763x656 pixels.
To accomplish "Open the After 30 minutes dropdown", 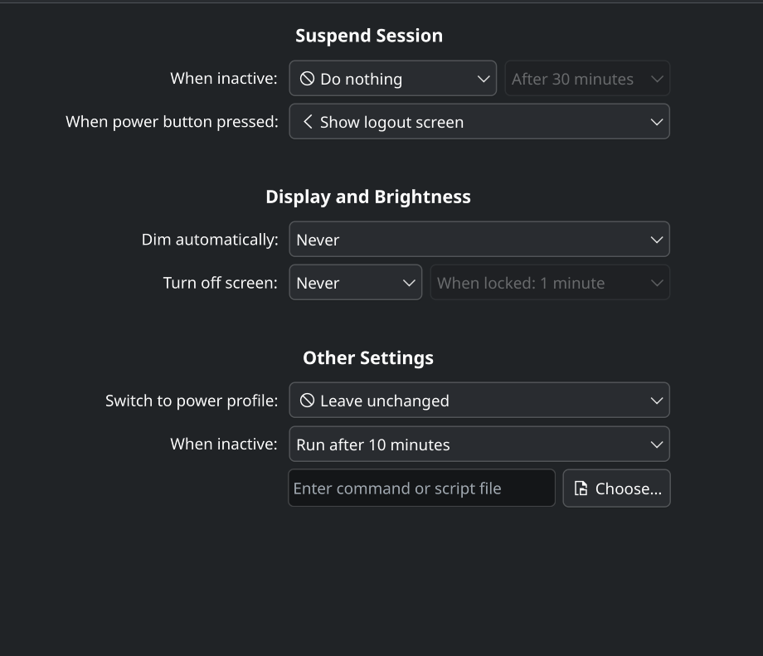I will point(587,79).
